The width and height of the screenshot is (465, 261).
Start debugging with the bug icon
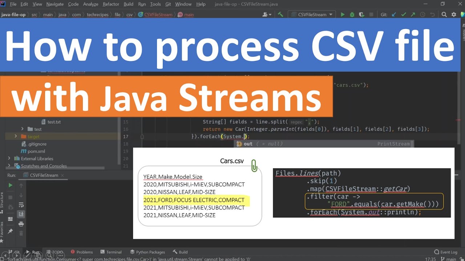(352, 14)
